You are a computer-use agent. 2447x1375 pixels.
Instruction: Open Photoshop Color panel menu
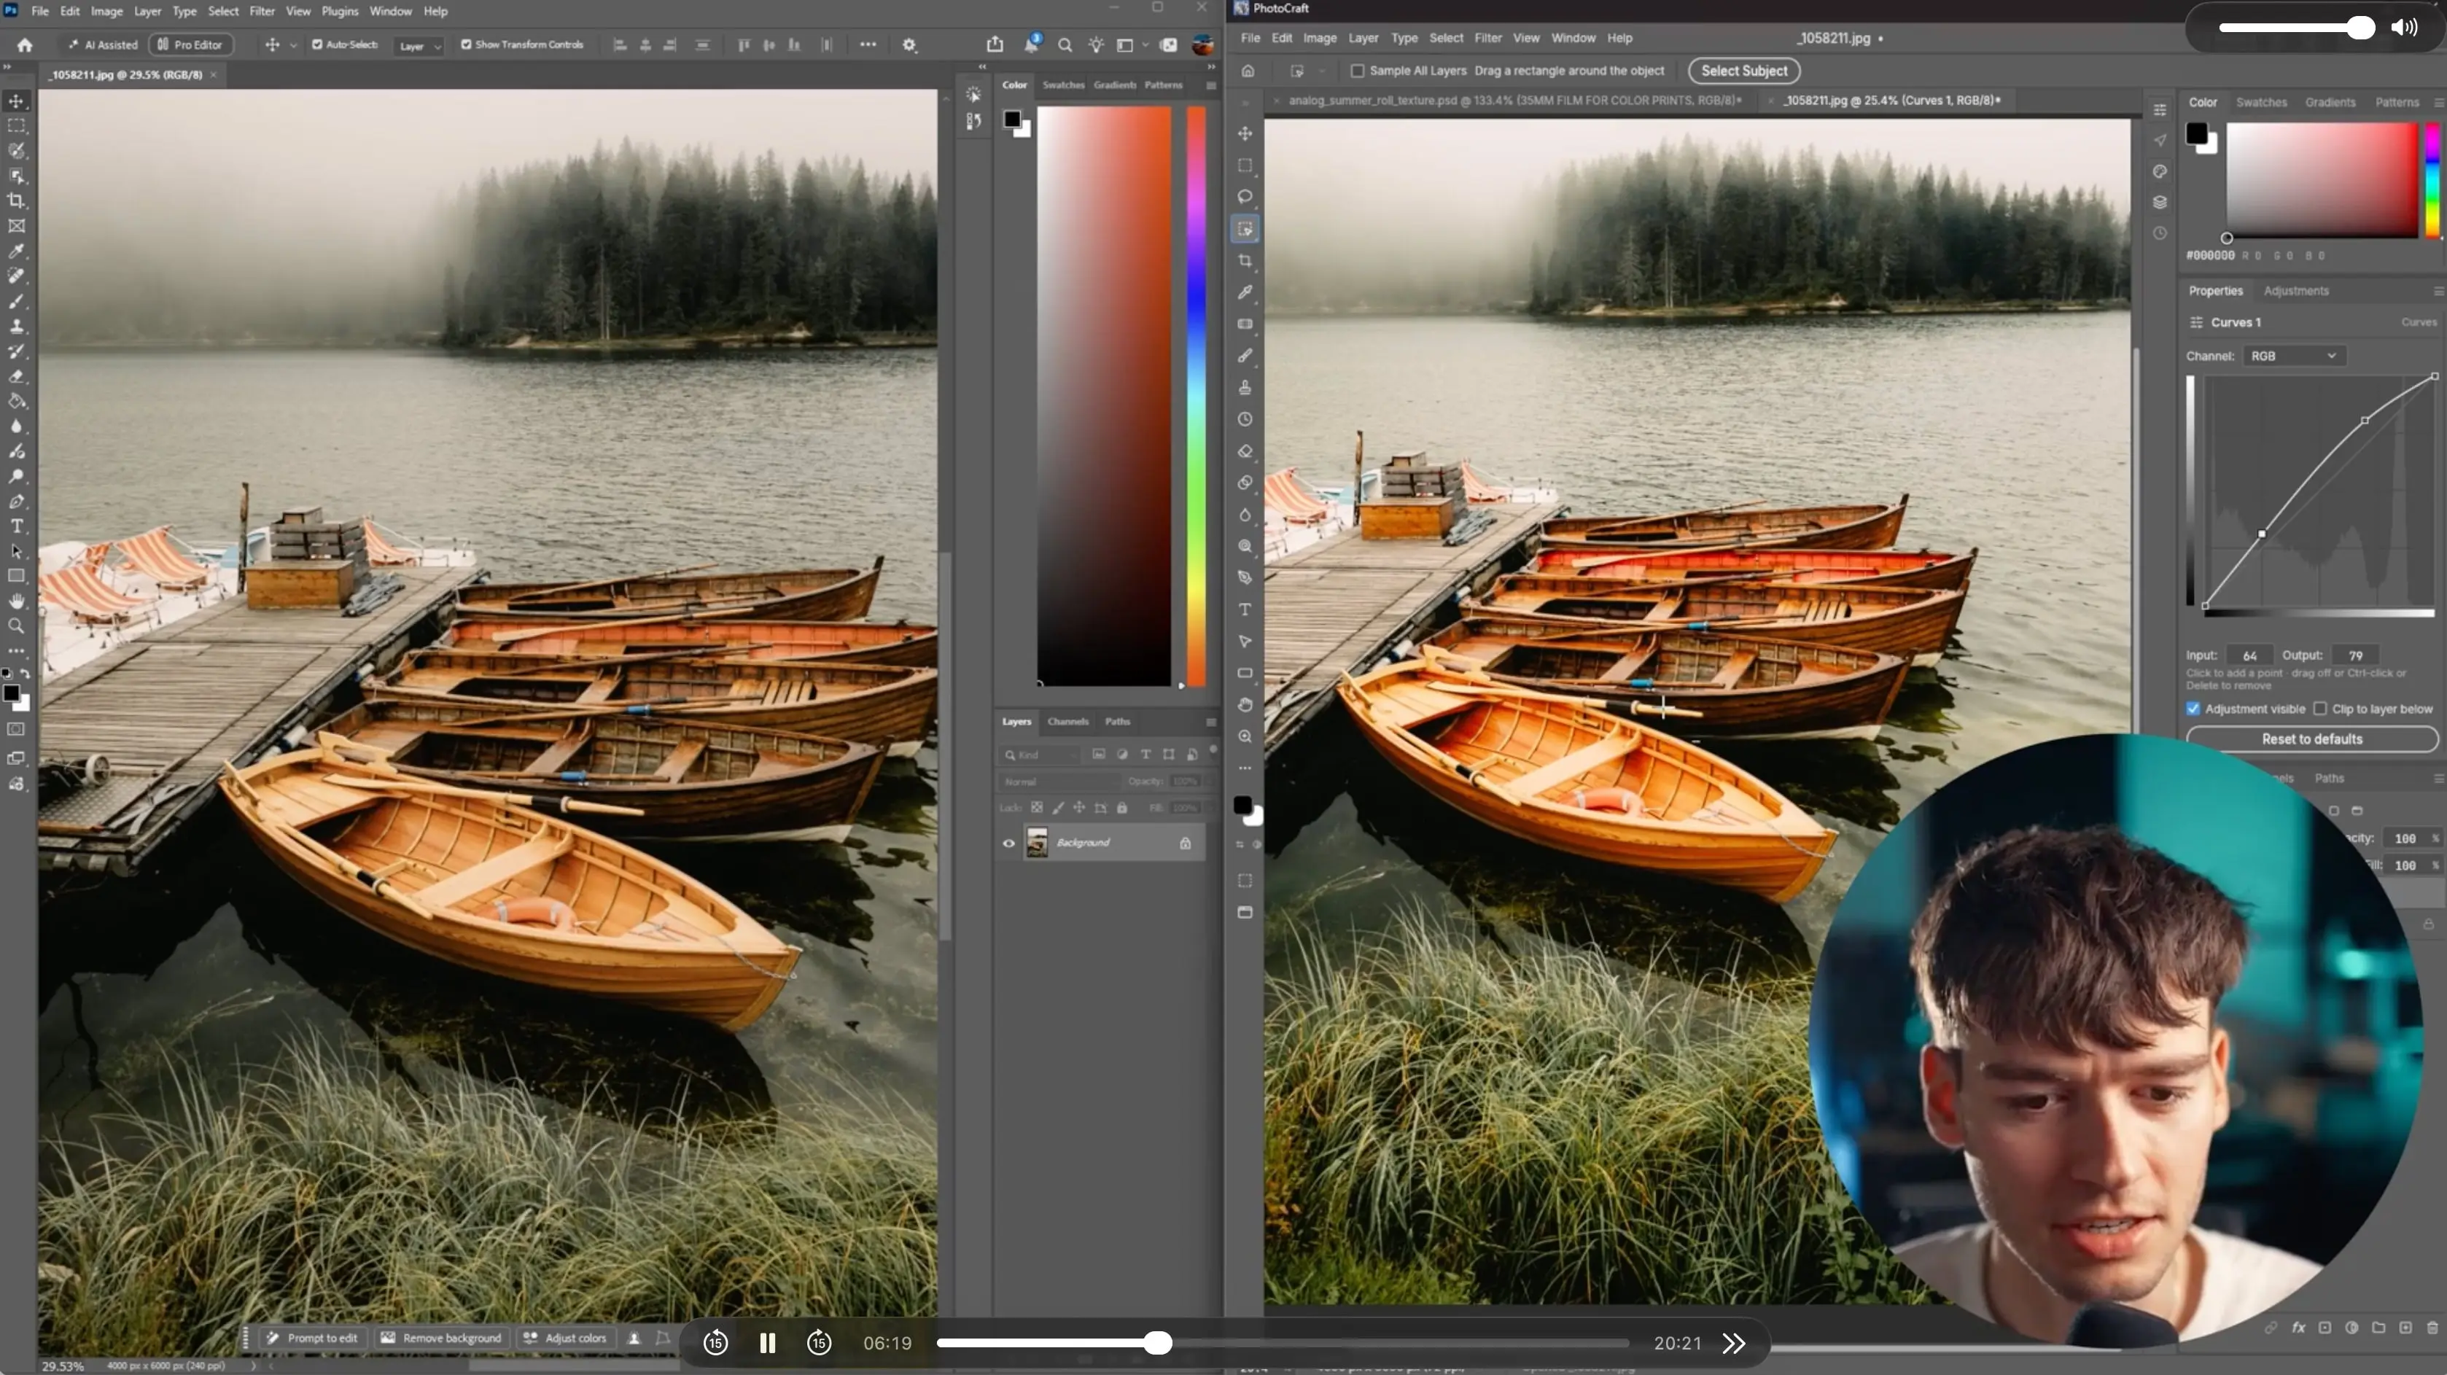tap(1210, 85)
